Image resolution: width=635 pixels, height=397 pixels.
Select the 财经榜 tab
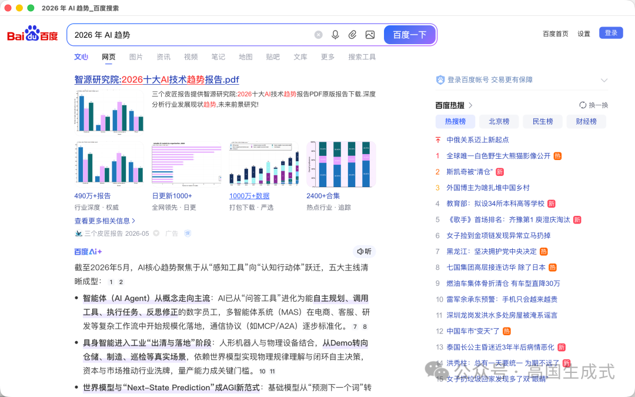(586, 121)
